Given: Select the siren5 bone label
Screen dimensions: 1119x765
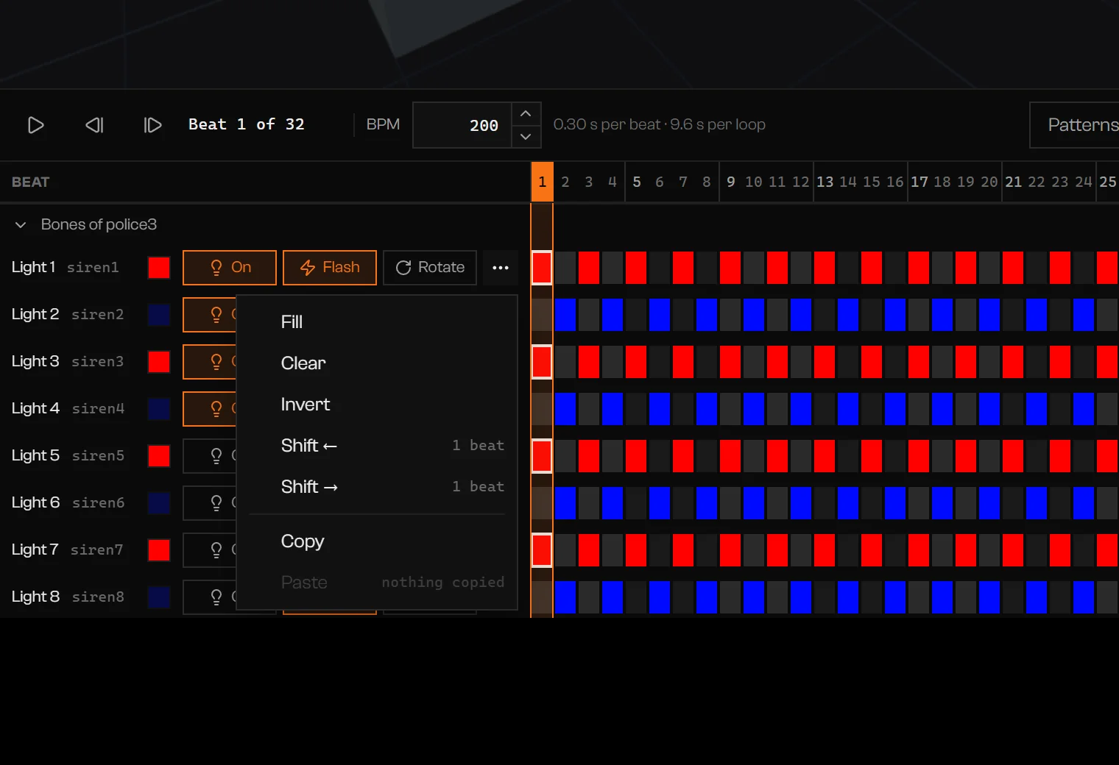Looking at the screenshot, I should 98,456.
